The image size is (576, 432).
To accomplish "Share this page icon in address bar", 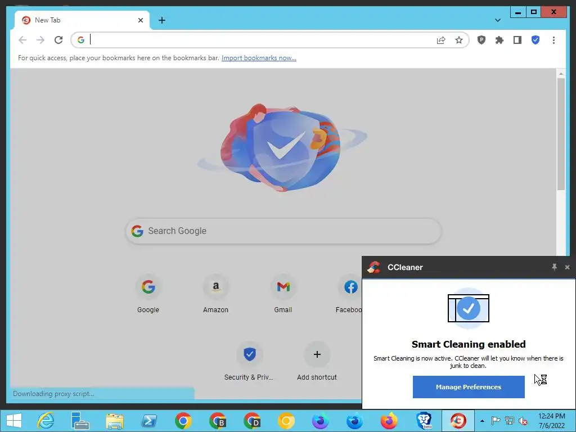I will (441, 40).
